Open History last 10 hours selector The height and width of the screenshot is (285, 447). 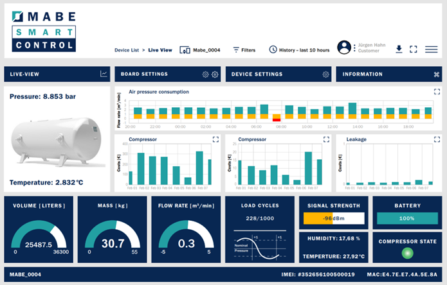coord(299,49)
